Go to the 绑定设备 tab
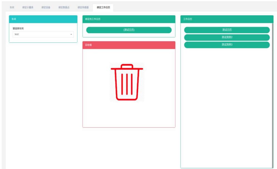Screen dimensions: 277x169 (46, 8)
